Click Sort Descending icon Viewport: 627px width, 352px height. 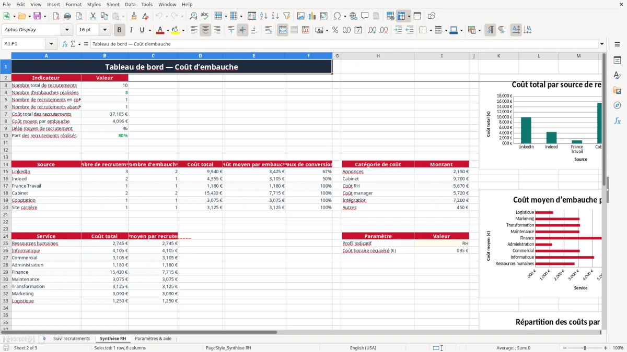tap(275, 16)
